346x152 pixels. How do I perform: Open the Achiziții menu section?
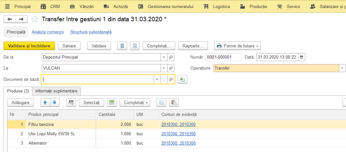click(x=121, y=6)
